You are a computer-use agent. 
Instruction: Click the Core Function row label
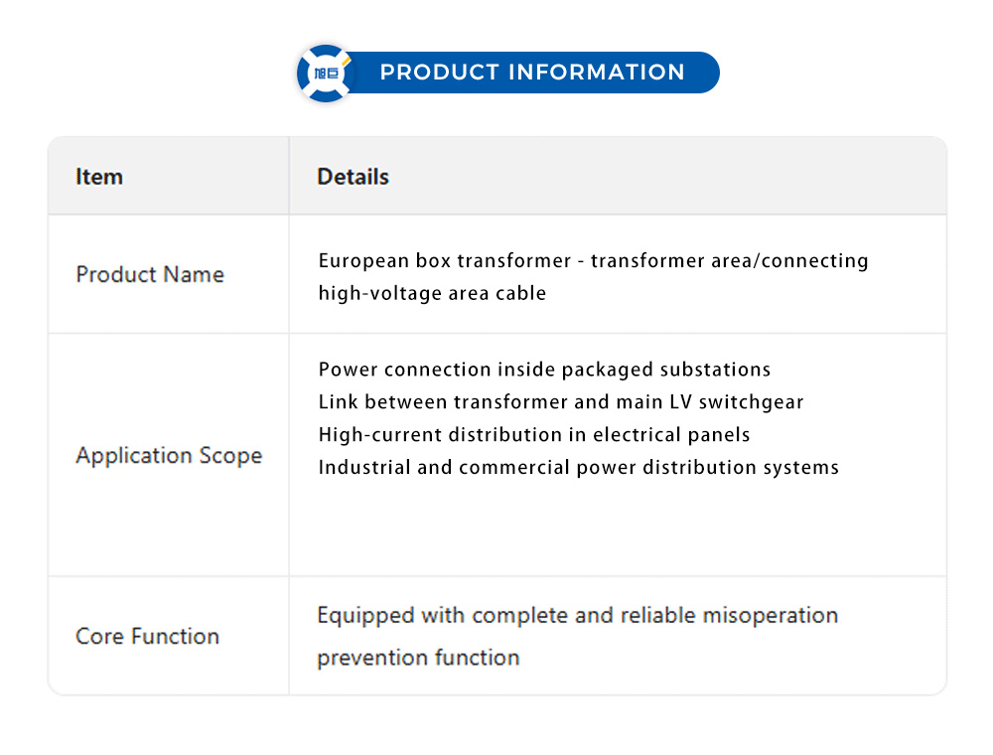click(147, 637)
